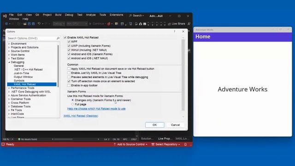
Task: Open the Window menu
Action: click(14, 19)
